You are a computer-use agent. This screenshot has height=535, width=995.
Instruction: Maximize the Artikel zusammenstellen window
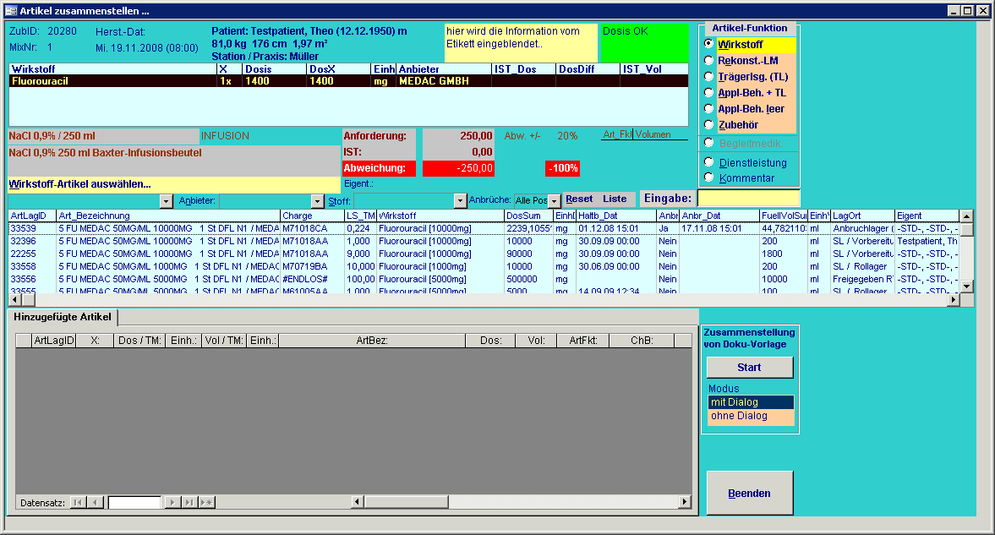pos(967,11)
